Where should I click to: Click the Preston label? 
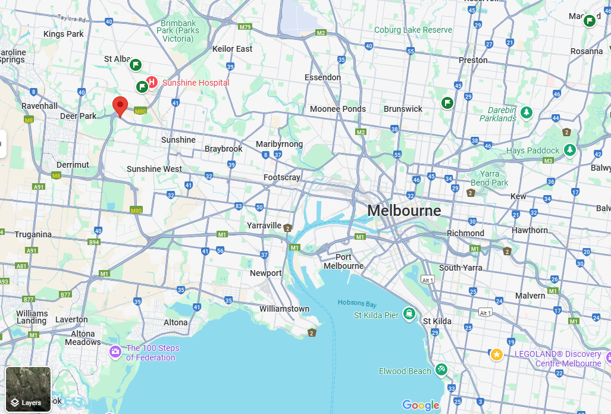pos(473,60)
